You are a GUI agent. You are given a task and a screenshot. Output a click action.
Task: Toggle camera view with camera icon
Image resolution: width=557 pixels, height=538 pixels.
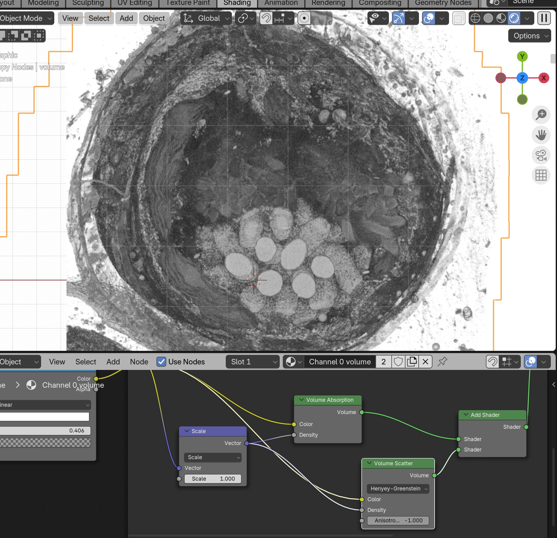pyautogui.click(x=541, y=155)
